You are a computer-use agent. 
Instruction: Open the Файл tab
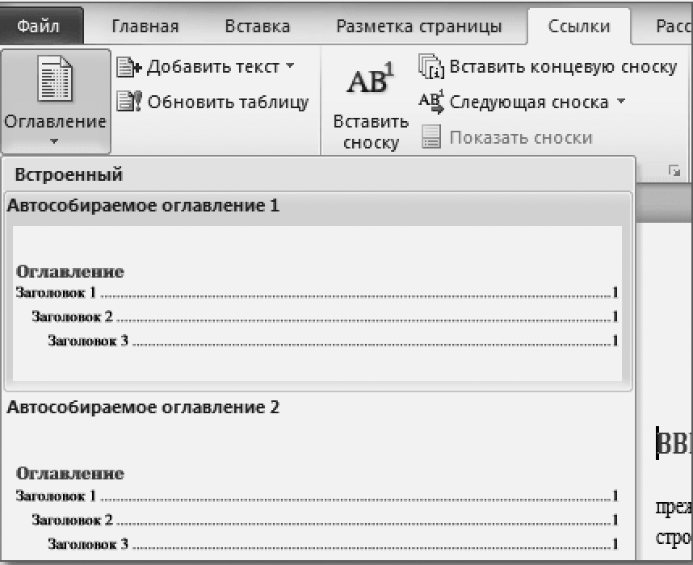[x=42, y=27]
